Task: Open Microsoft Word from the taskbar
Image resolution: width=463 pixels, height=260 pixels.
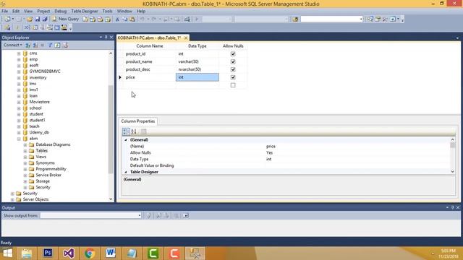Action: pyautogui.click(x=111, y=253)
